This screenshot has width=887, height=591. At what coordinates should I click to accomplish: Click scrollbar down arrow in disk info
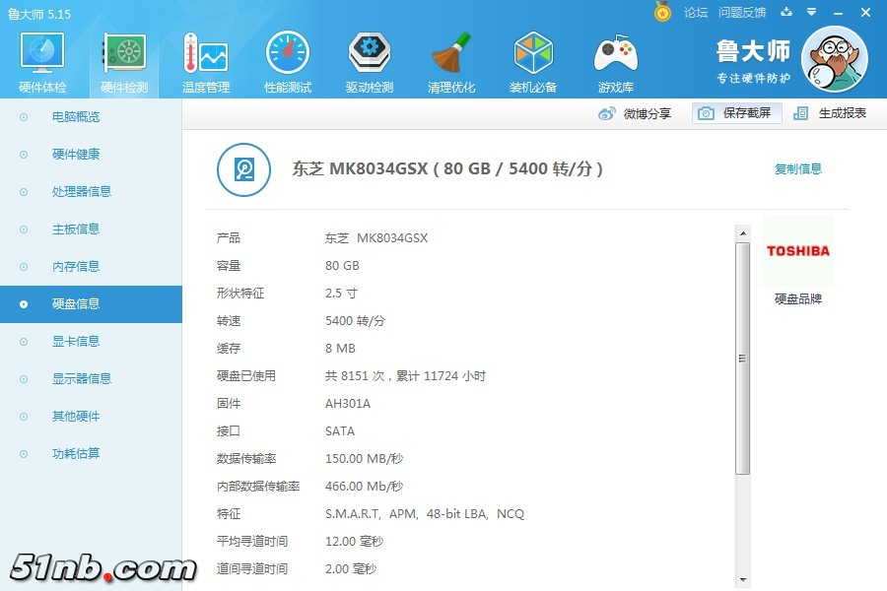coord(742,579)
